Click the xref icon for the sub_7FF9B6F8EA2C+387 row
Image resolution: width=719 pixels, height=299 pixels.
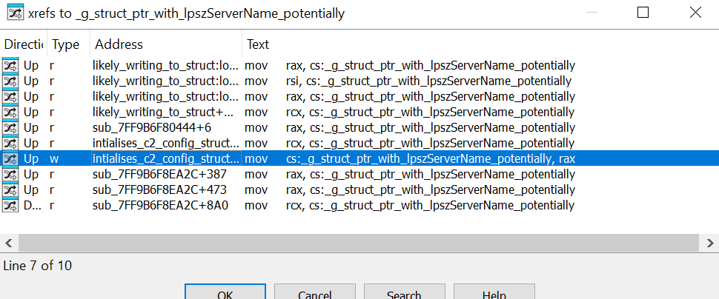click(x=10, y=174)
